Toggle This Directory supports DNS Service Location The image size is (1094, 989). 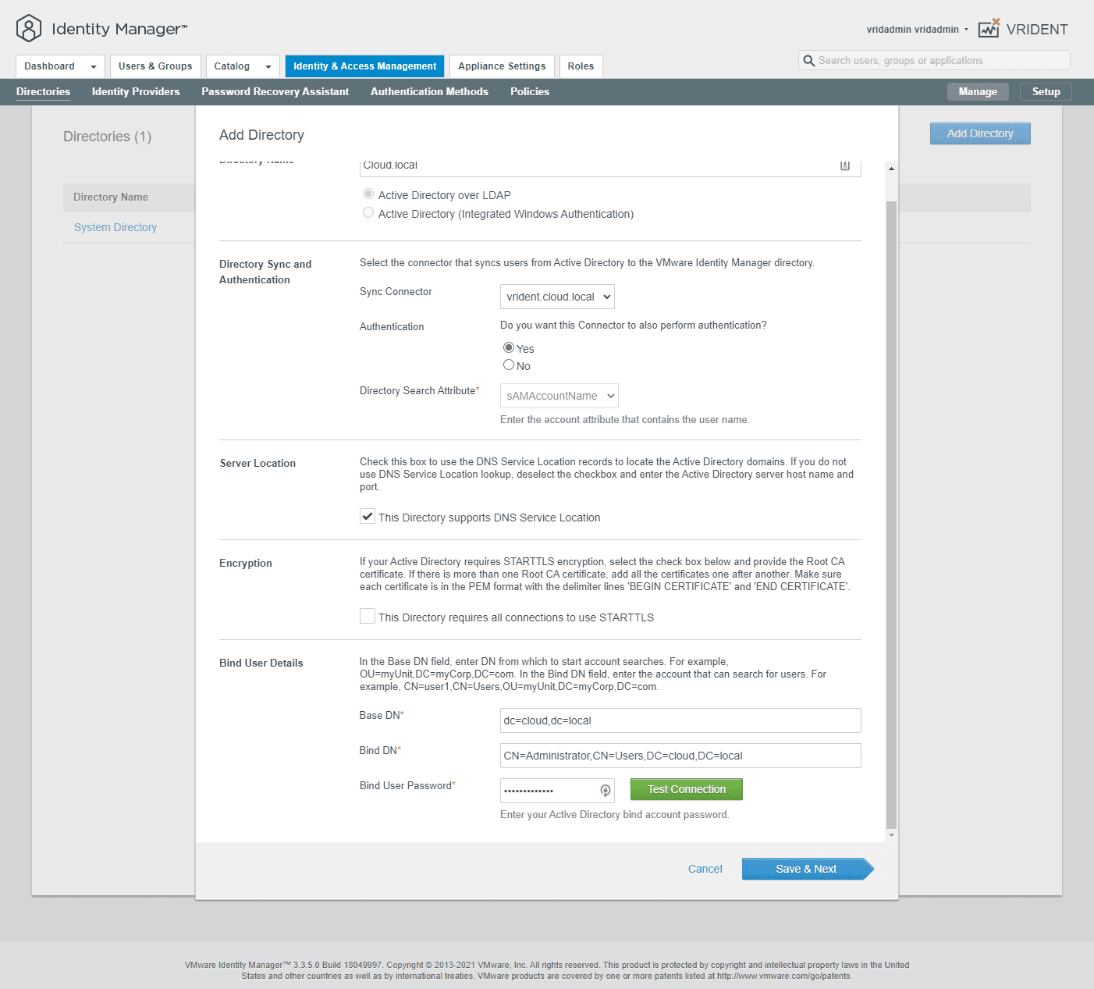(368, 516)
